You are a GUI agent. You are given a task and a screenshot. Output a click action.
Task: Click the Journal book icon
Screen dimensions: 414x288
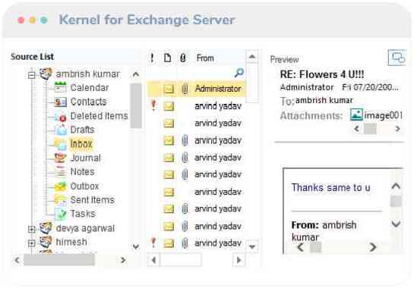[61, 158]
